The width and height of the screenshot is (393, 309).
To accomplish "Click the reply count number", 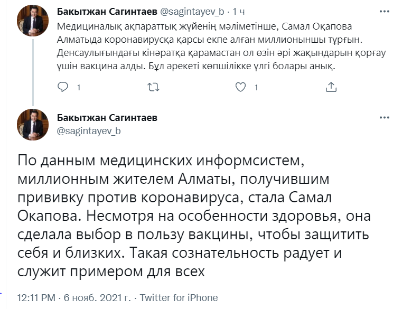I will [x=79, y=88].
